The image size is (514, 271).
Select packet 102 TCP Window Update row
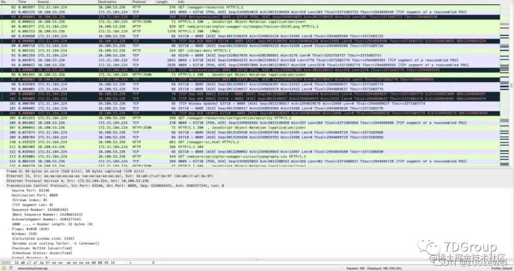point(250,104)
